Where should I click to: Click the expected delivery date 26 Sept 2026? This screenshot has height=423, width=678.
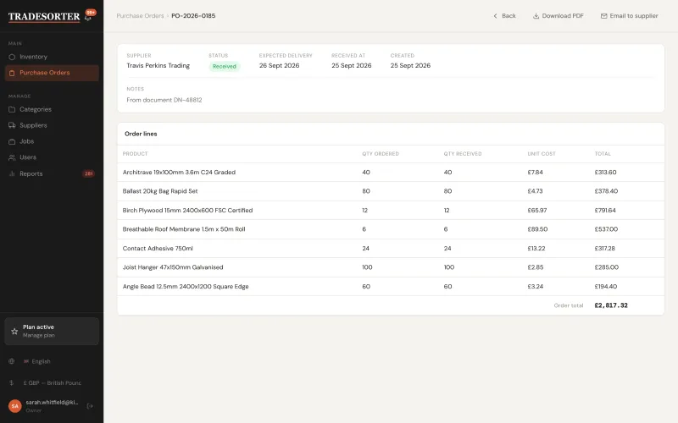[x=280, y=66]
